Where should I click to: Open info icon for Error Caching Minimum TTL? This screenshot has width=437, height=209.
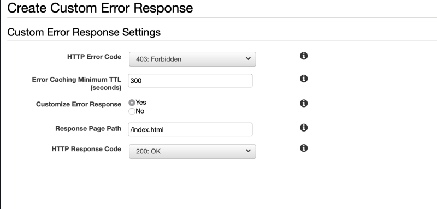[x=304, y=79]
